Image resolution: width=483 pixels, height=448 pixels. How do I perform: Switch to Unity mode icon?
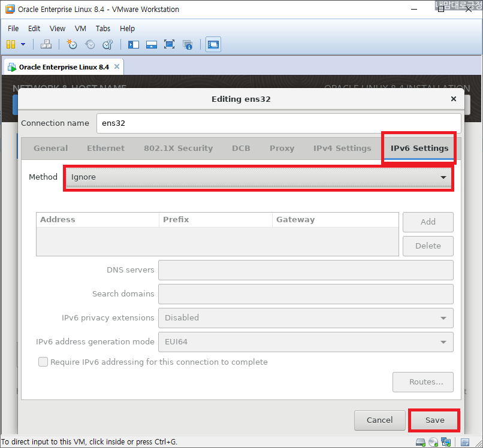pyautogui.click(x=188, y=45)
